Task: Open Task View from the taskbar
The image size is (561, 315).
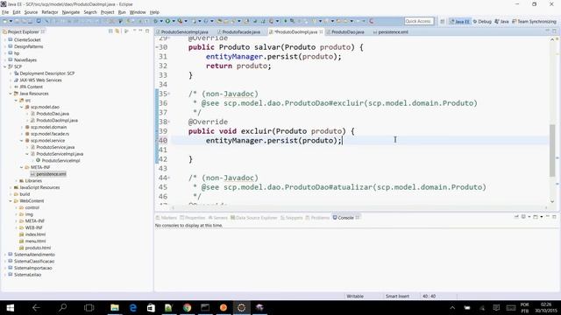Action: [89, 307]
